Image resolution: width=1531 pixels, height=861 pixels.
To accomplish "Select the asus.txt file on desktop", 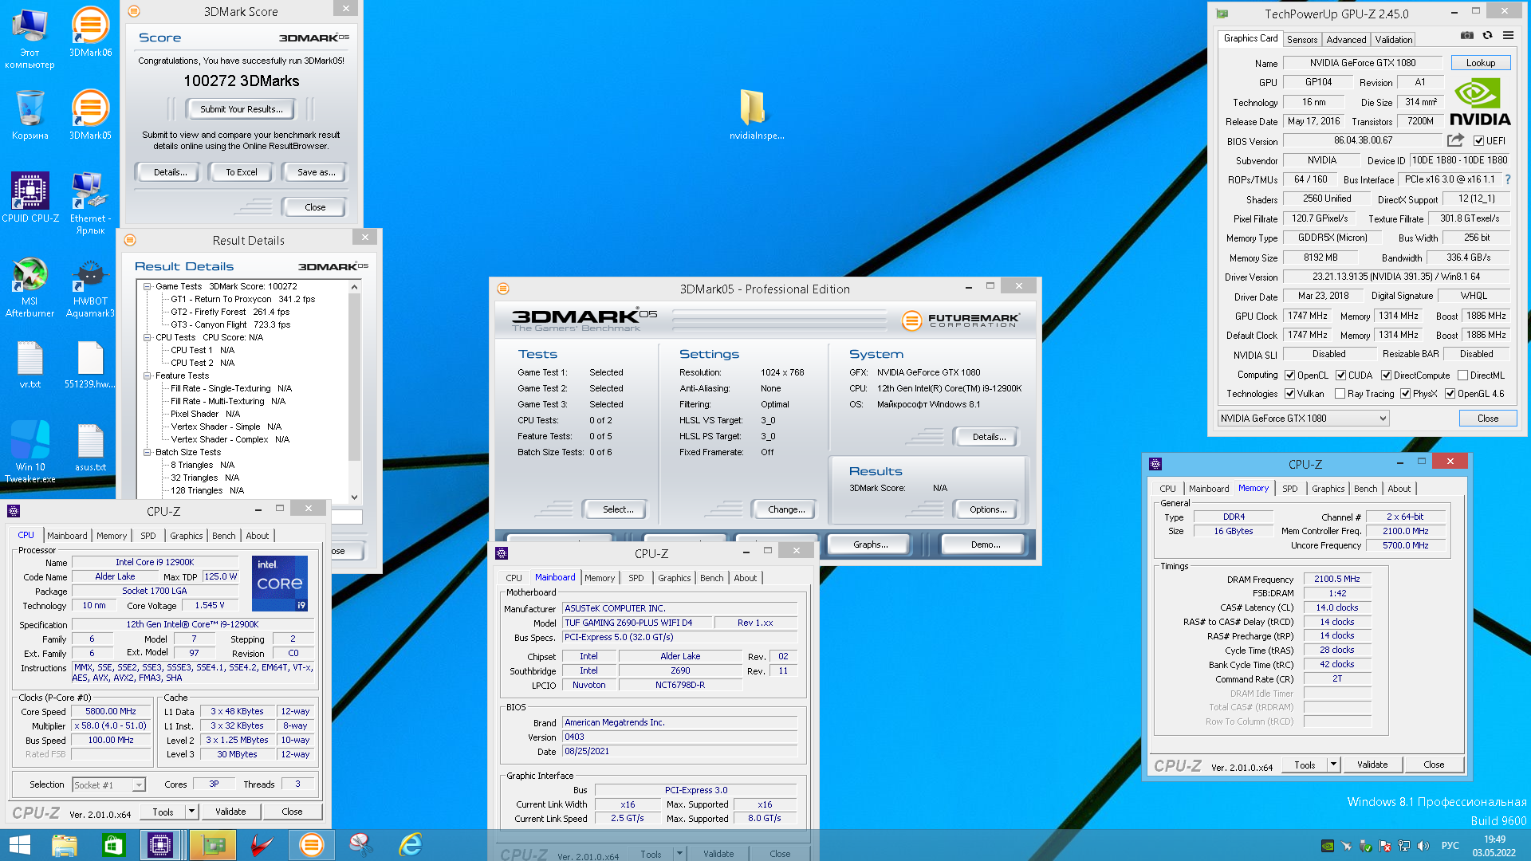I will (90, 448).
